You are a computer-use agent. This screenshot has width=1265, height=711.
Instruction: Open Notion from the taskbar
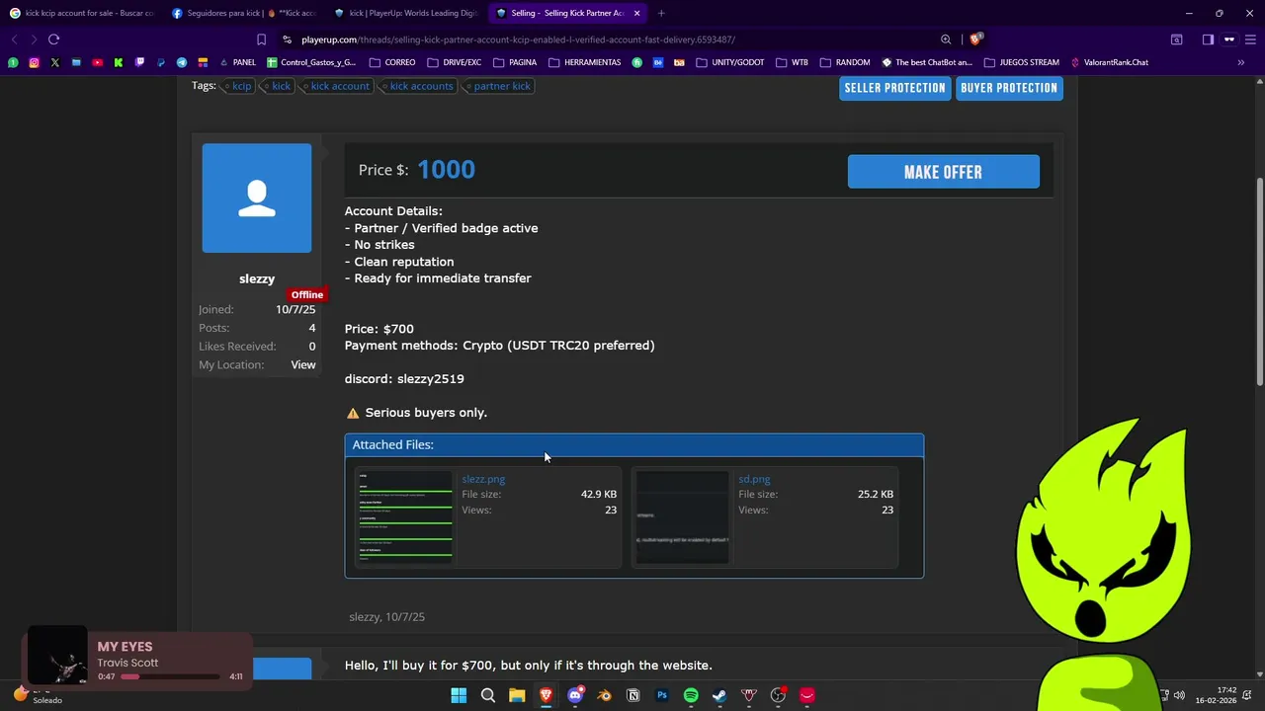click(633, 695)
